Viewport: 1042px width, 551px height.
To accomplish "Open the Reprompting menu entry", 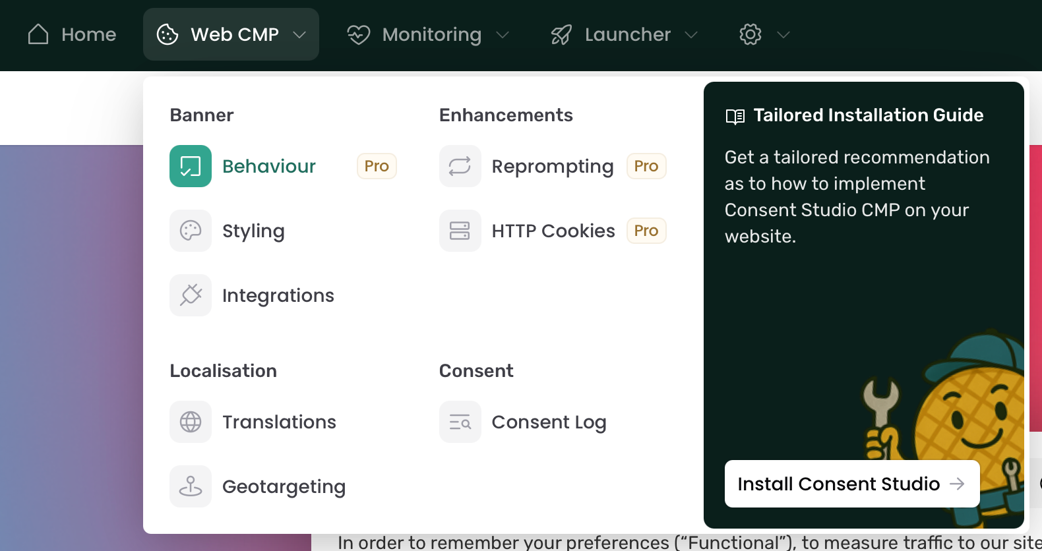I will tap(553, 166).
